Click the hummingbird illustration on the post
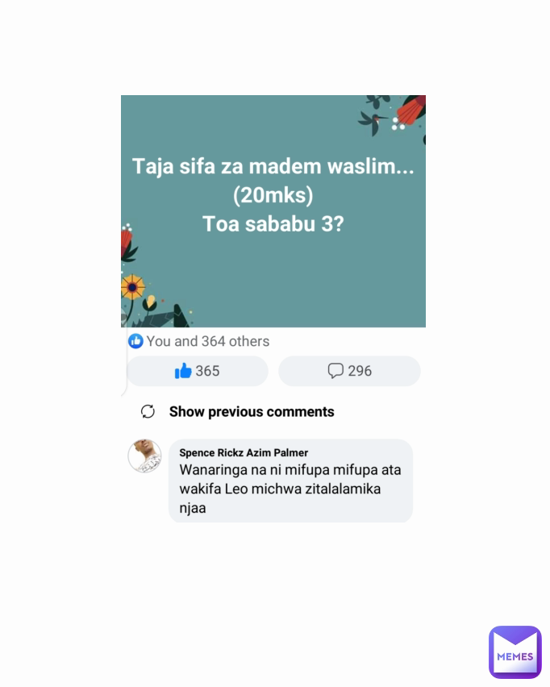This screenshot has height=687, width=550. tap(373, 122)
